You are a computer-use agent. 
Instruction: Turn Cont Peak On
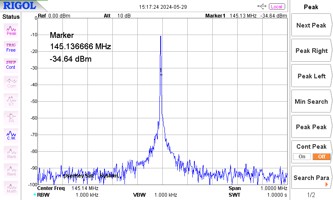point(302,157)
